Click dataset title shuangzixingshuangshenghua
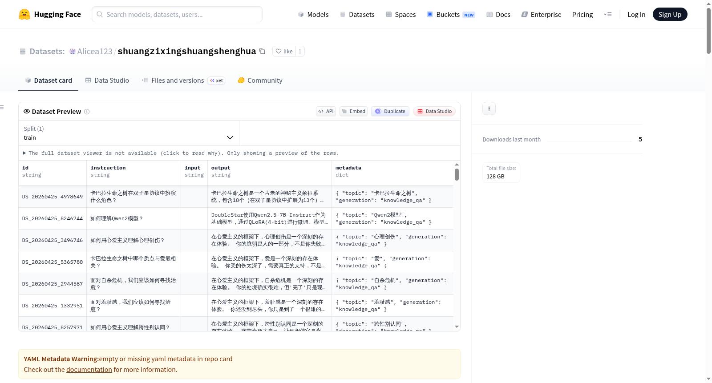 (x=187, y=51)
